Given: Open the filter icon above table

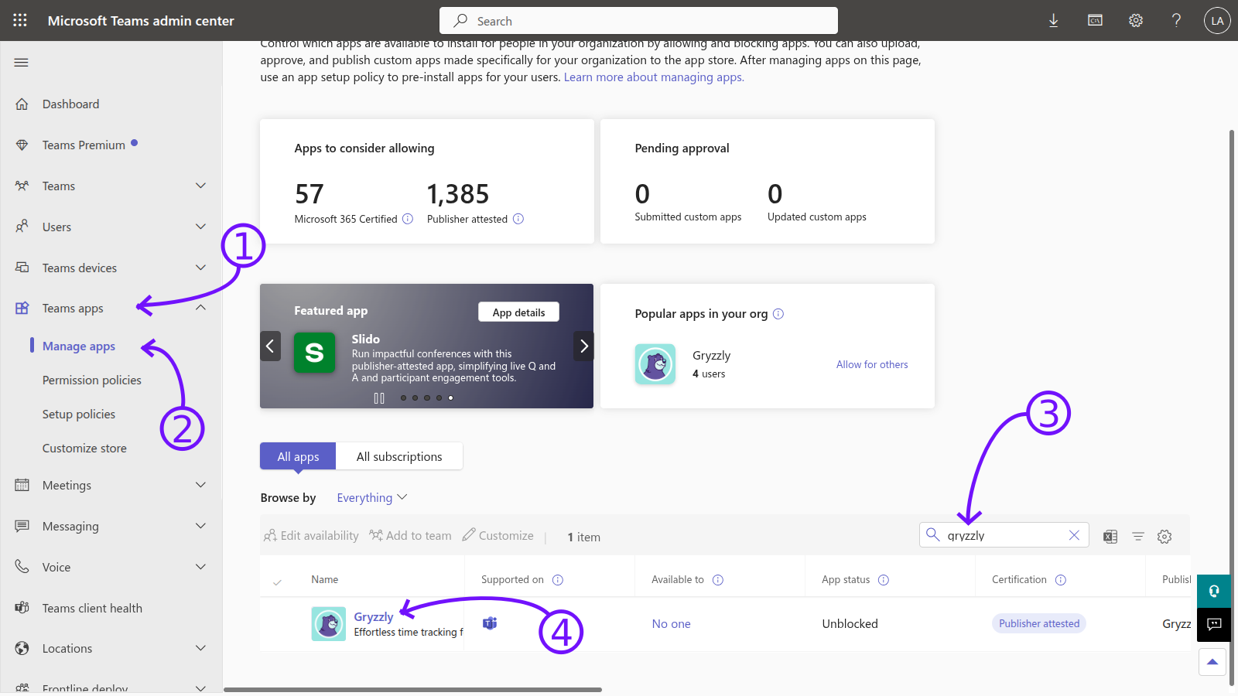Looking at the screenshot, I should tap(1138, 536).
